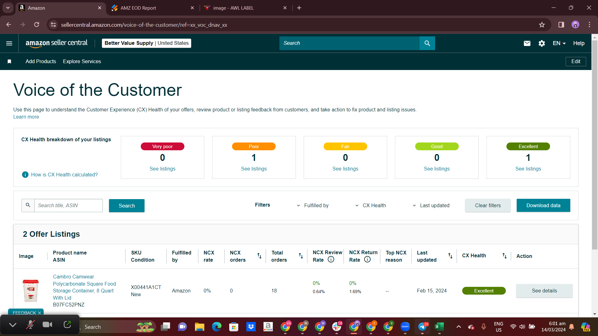The width and height of the screenshot is (598, 336).
Task: Open Telegram from the taskbar
Action: pos(422,327)
